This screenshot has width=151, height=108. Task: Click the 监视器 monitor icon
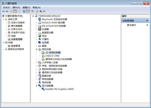point(40,42)
